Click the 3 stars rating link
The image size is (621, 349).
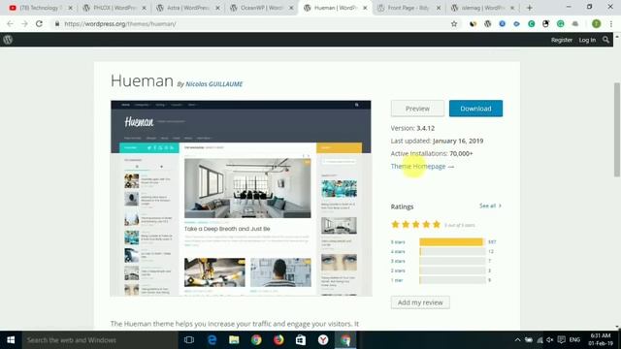tap(398, 261)
